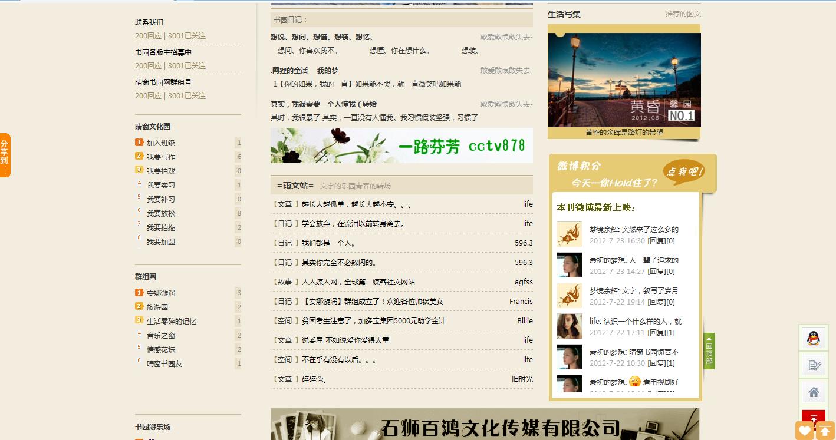836x440 pixels.
Task: Open 书园各版主招募中 topic
Action: tap(163, 52)
